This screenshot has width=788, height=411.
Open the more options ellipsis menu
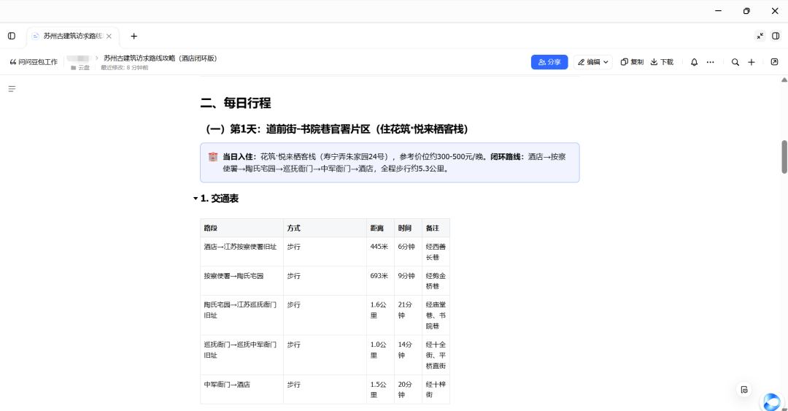click(710, 62)
